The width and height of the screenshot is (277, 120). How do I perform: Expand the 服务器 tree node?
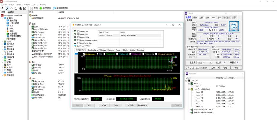[2, 46]
